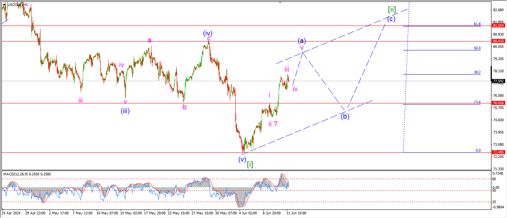Select the 38.2 Fibonacci level label

pos(477,72)
